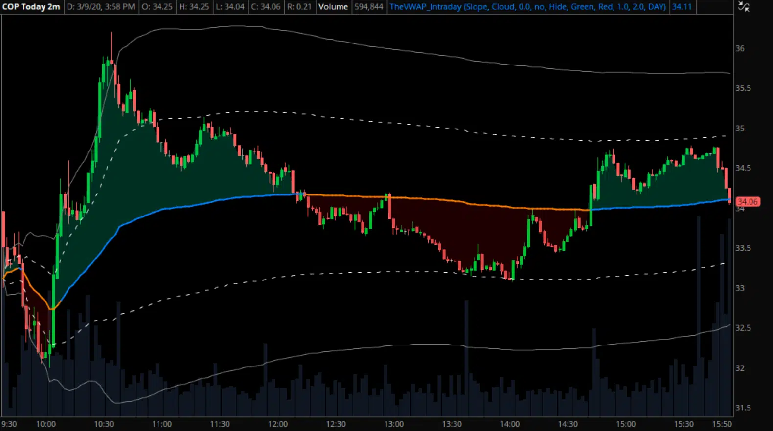Click the 10:00 time axis label

click(x=46, y=424)
